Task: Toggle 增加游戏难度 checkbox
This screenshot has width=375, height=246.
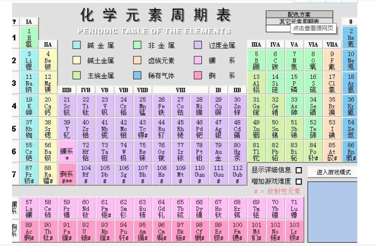Action: coord(298,182)
